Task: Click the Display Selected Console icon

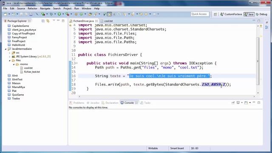Action: [238, 103]
